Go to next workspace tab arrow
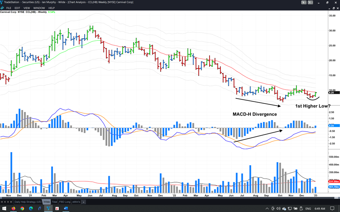The image size is (340, 212). (x=8, y=202)
